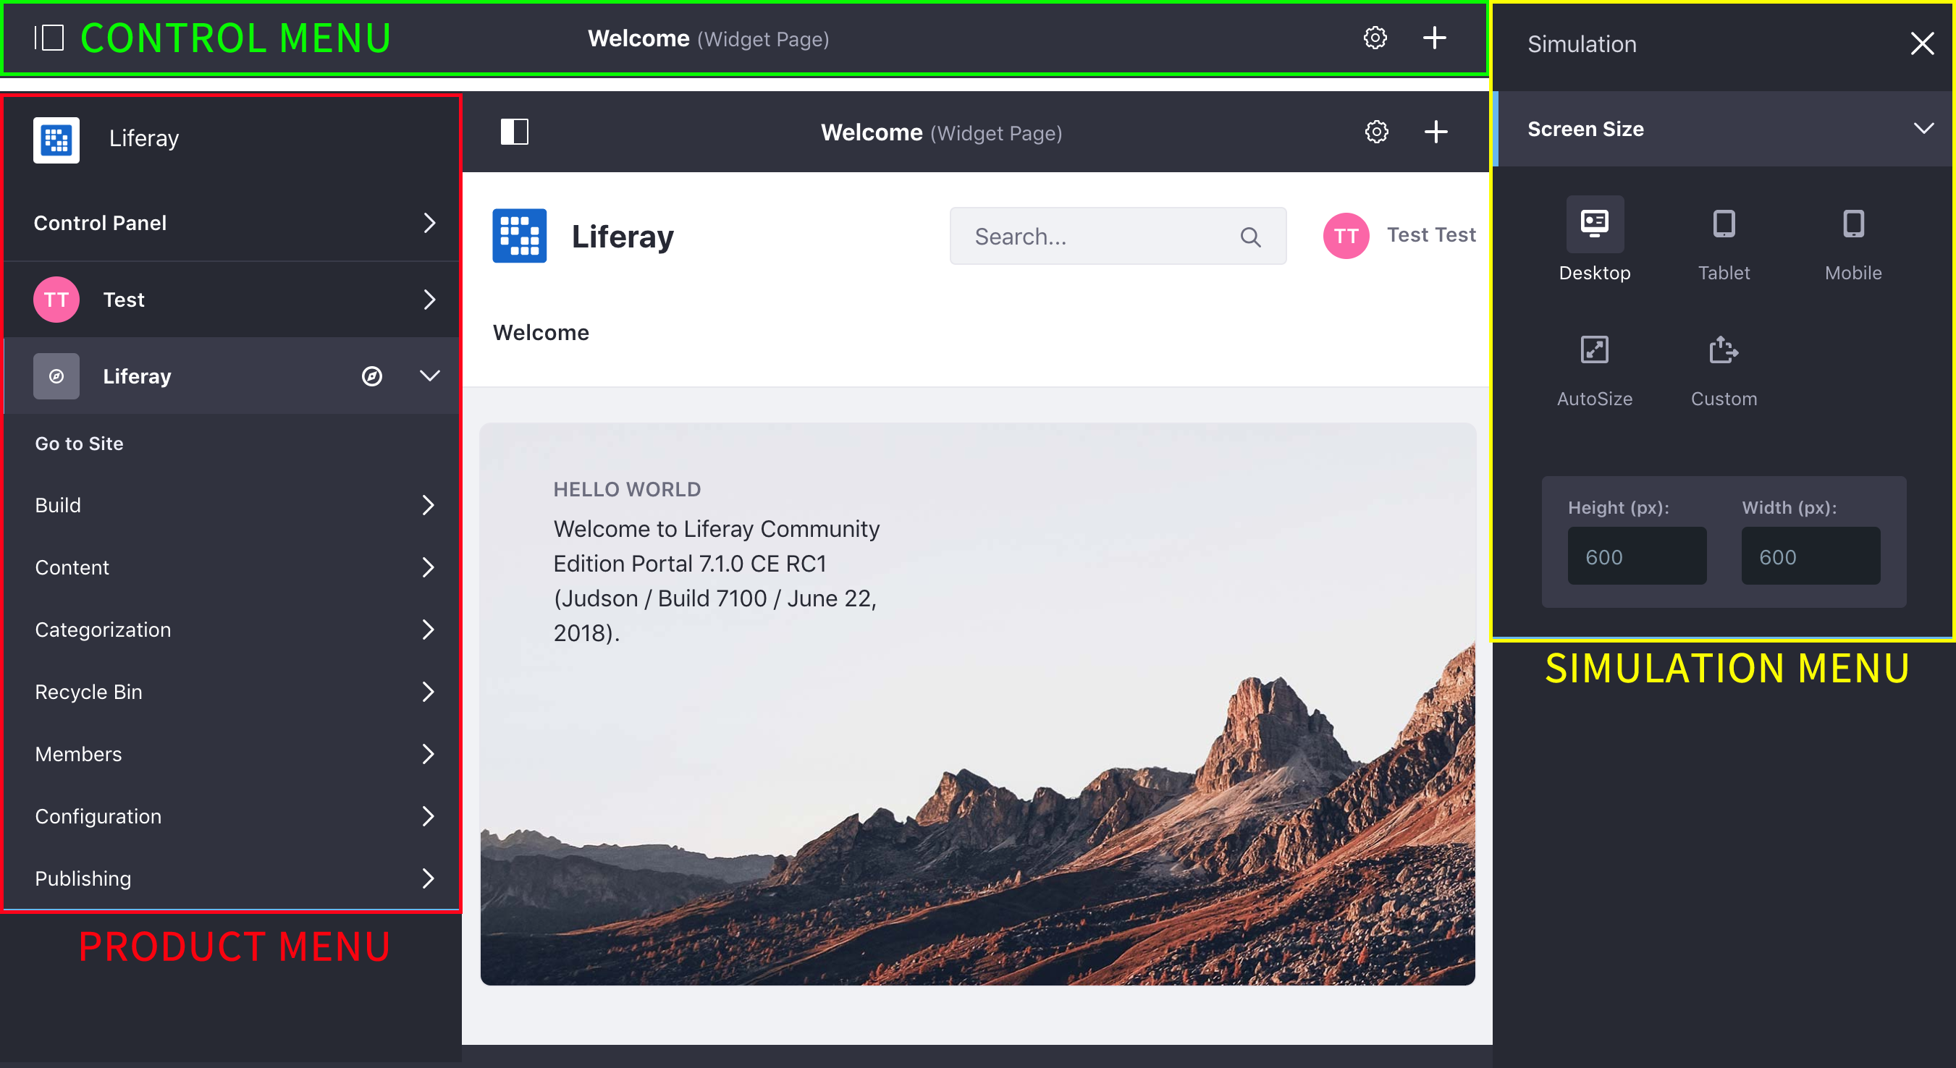Viewport: 1956px width, 1068px height.
Task: Select the Desktop screen size icon
Action: [1595, 224]
